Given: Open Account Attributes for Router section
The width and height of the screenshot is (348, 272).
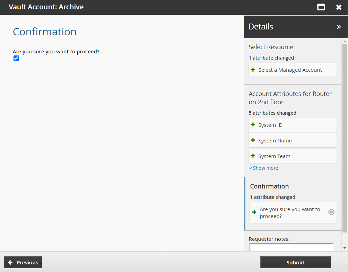Looking at the screenshot, I should pyautogui.click(x=290, y=98).
